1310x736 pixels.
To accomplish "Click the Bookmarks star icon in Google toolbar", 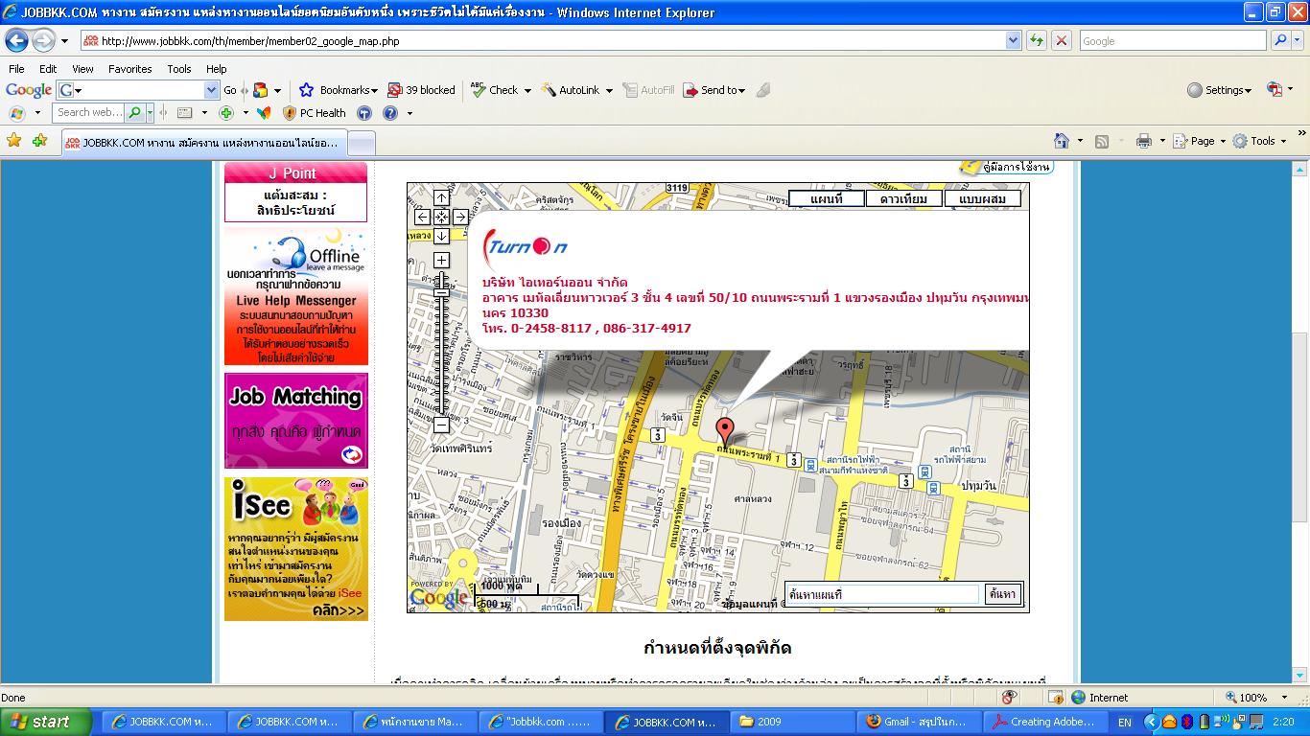I will pos(306,90).
